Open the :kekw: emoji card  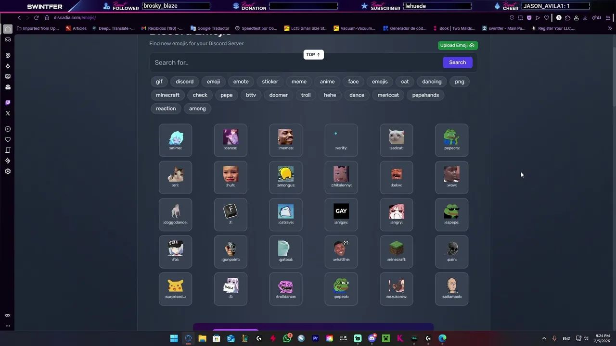(x=396, y=177)
